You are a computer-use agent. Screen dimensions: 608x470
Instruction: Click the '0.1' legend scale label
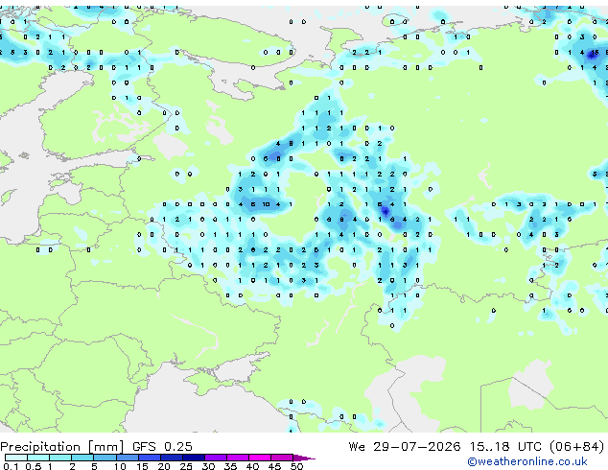[x=11, y=466]
